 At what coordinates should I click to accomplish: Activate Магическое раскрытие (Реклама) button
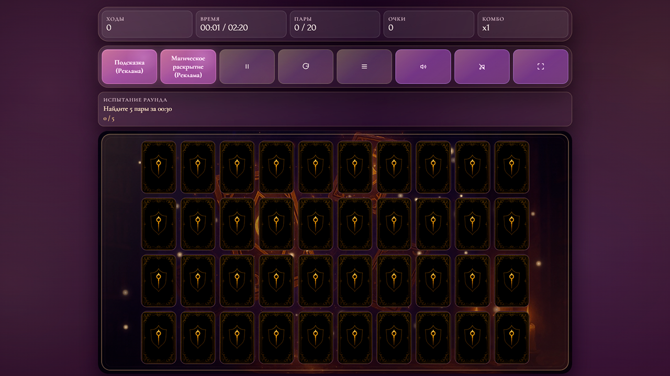(x=188, y=66)
